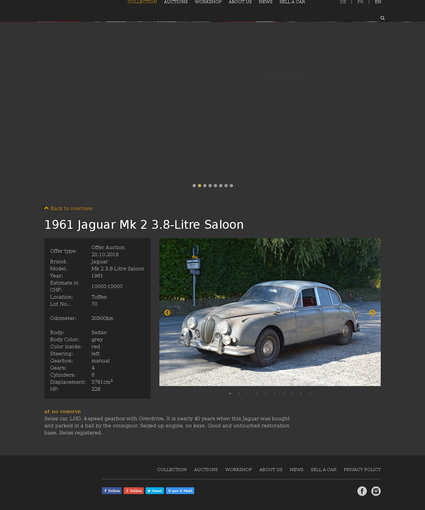Open the Instagram round footer icon
The width and height of the screenshot is (425, 510).
point(376,491)
